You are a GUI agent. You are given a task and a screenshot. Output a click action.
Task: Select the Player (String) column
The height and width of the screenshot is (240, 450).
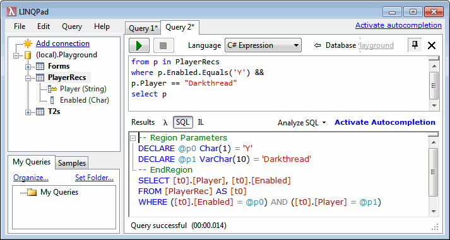coord(83,89)
